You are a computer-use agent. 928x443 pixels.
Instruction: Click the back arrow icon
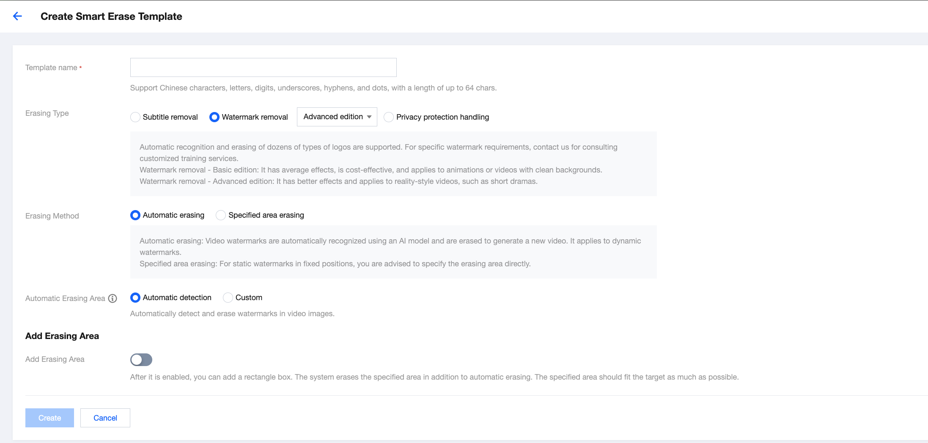17,16
